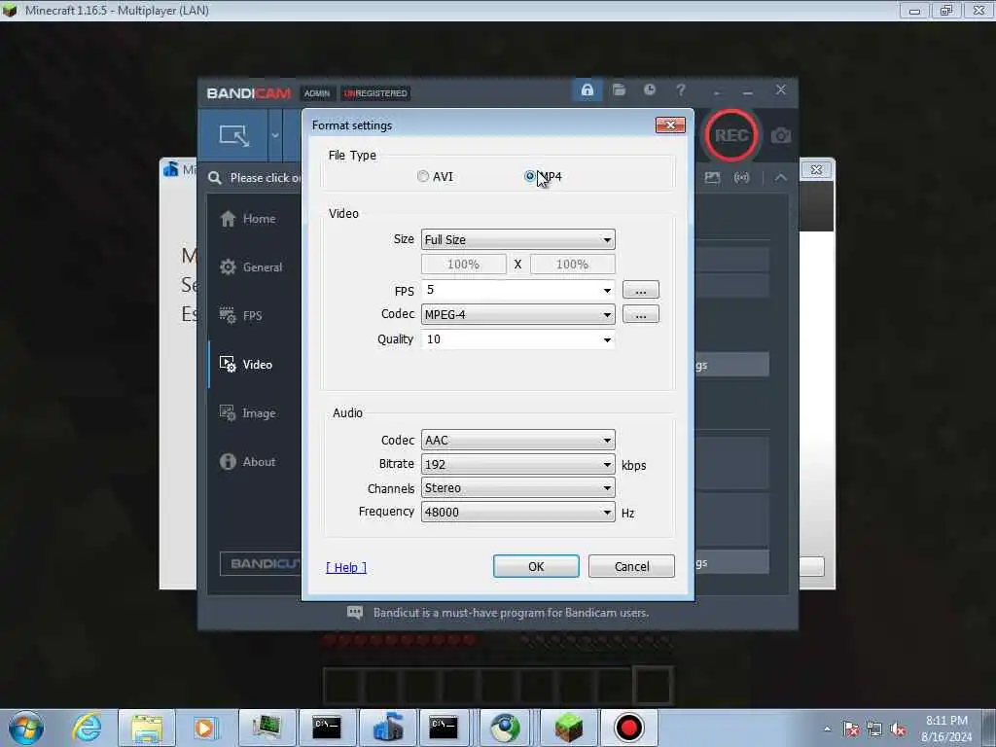The width and height of the screenshot is (996, 747).
Task: Collapse Bandicam panel with the up chevron
Action: 781,178
